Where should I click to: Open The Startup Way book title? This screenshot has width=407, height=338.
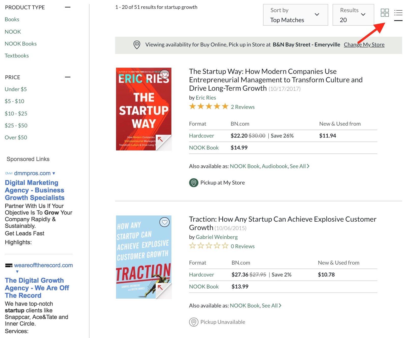tap(276, 80)
